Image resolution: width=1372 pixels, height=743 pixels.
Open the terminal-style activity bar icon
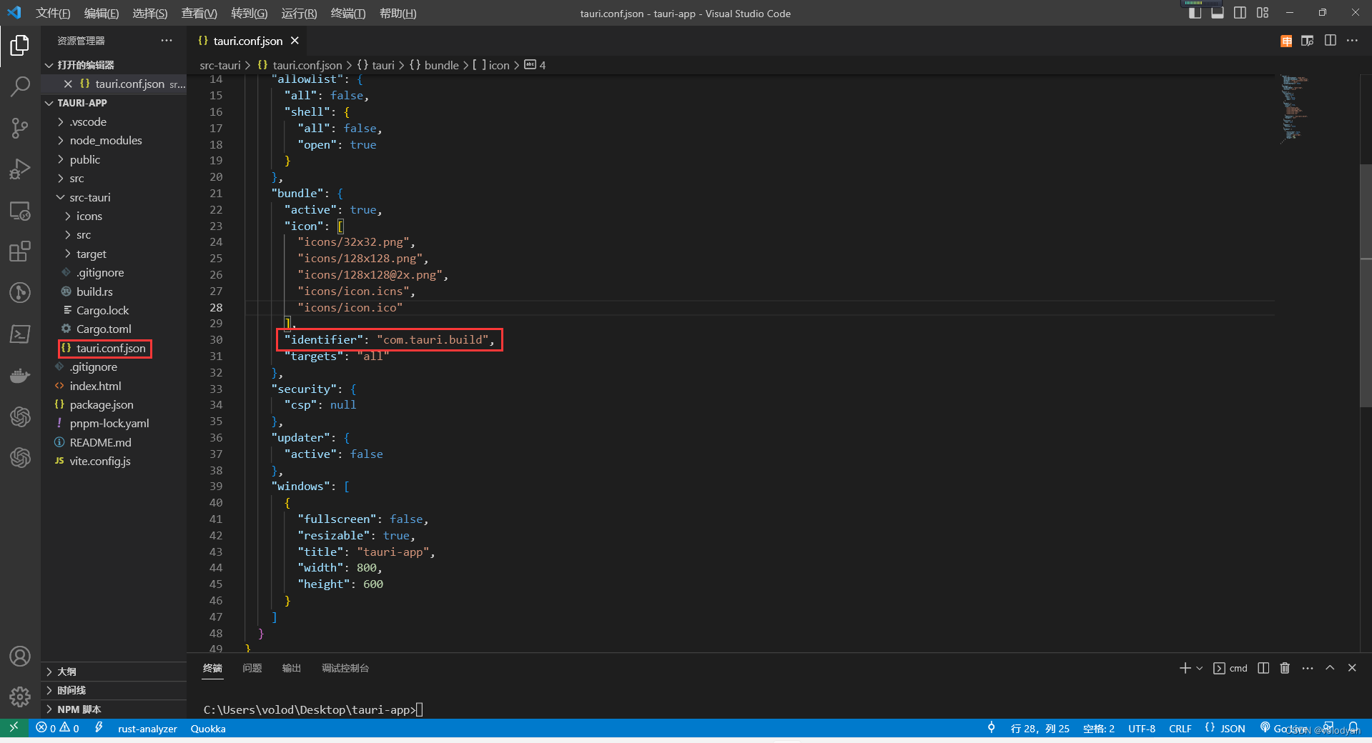point(20,334)
